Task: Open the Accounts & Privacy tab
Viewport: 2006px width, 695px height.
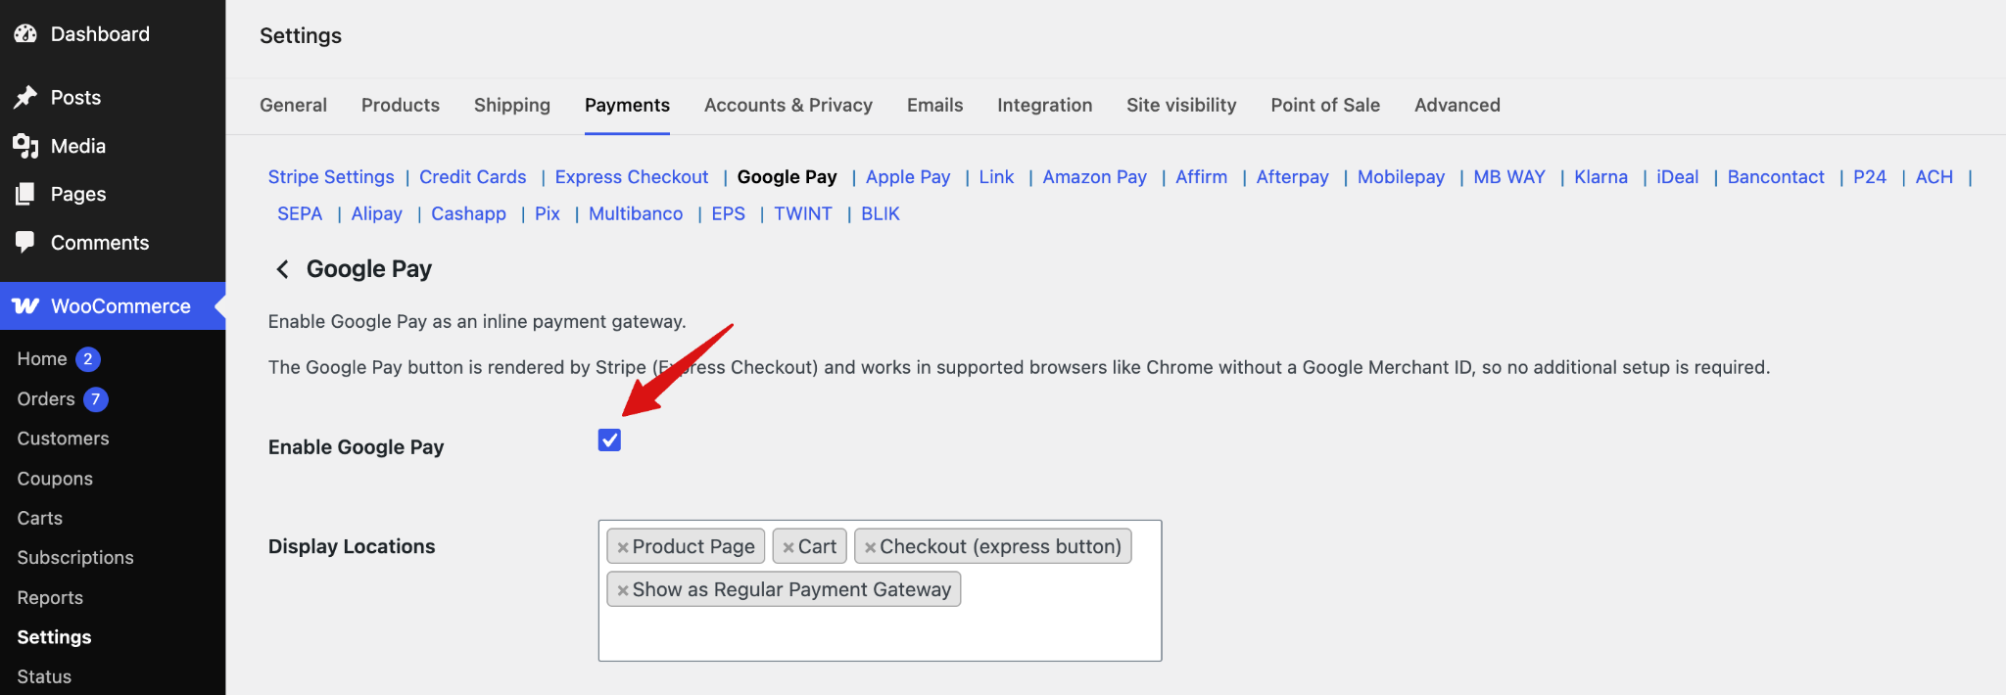Action: click(788, 105)
